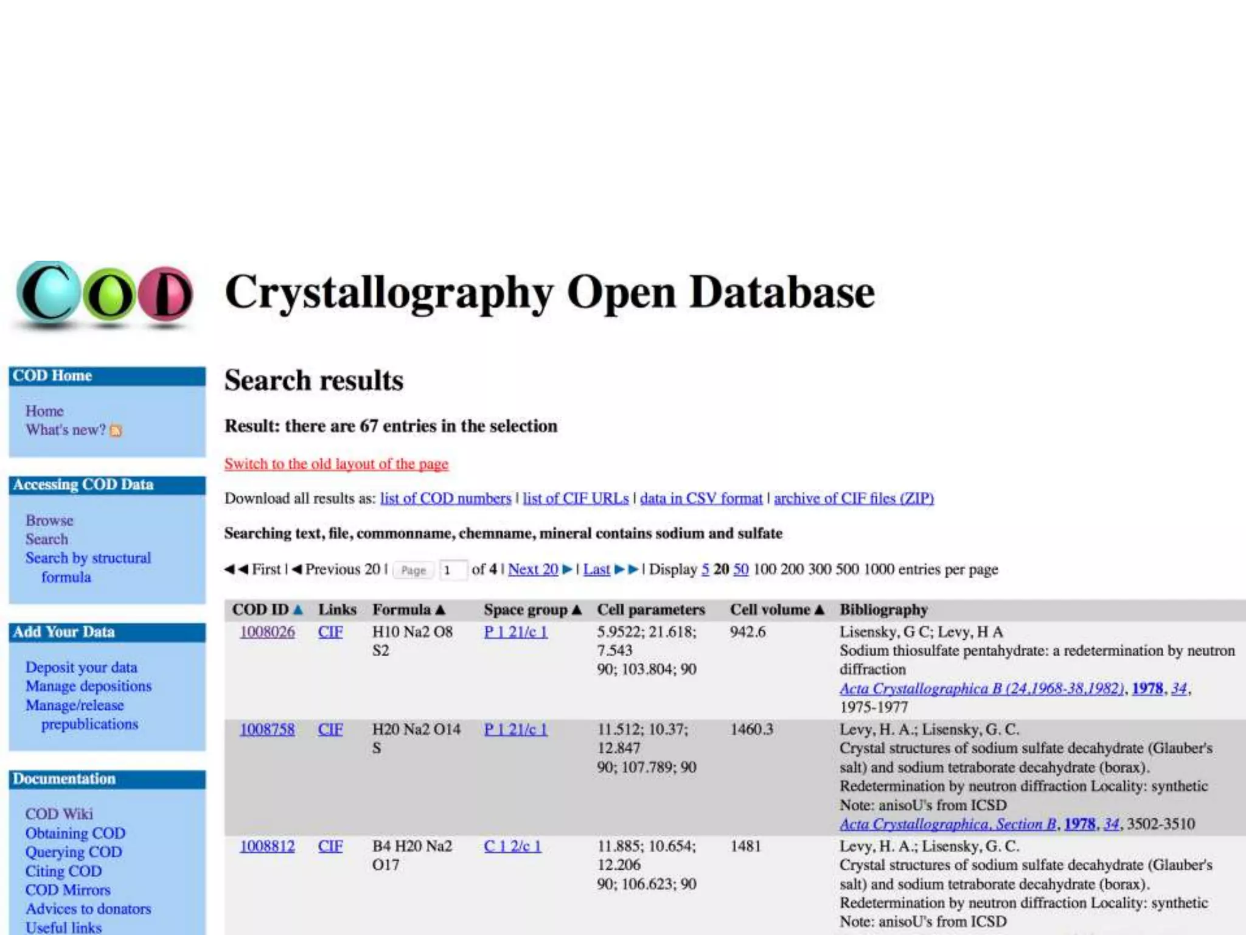Open Deposit your data in sidebar
This screenshot has height=935, width=1246.
[81, 668]
